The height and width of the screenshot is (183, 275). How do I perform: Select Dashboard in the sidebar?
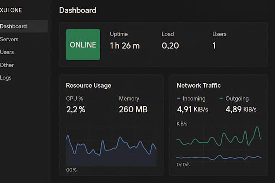coord(14,26)
